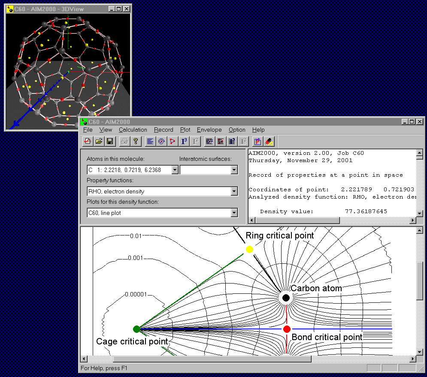Click the plot area scroll right arrow
Image resolution: width=427 pixels, height=377 pixels.
click(413, 359)
